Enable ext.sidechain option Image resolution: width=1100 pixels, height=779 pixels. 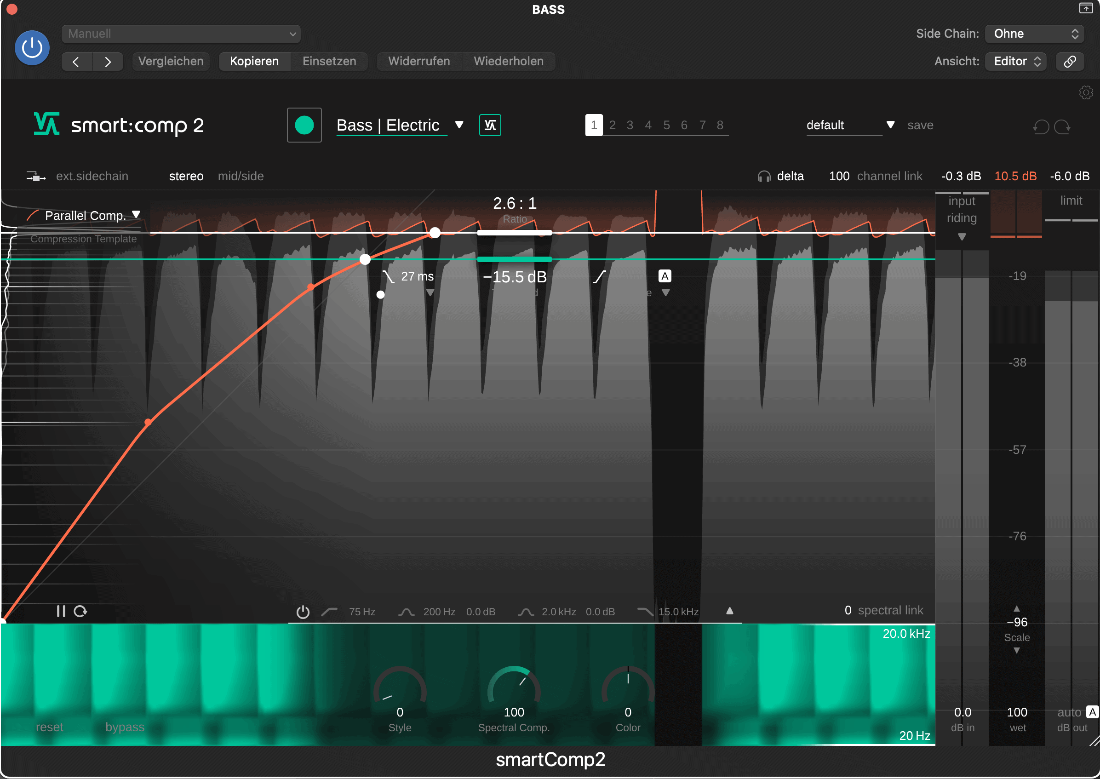click(92, 176)
